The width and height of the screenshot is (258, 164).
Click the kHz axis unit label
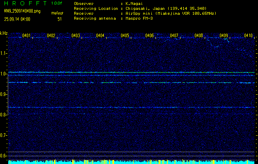pos(4,33)
